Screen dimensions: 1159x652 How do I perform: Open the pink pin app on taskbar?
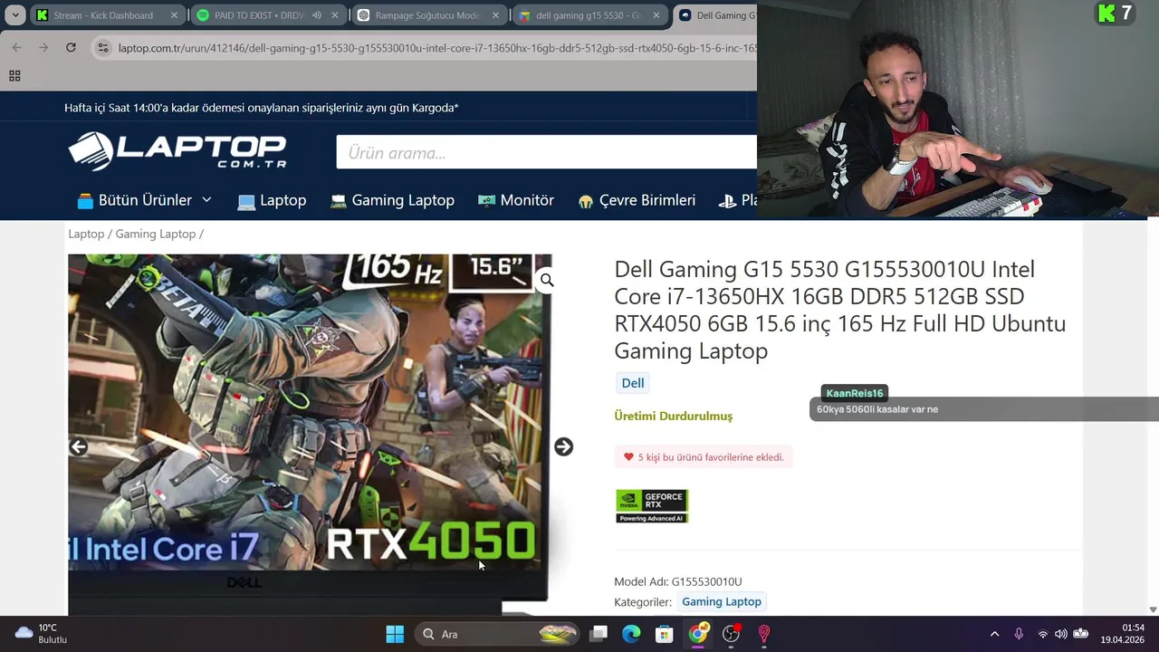(763, 634)
